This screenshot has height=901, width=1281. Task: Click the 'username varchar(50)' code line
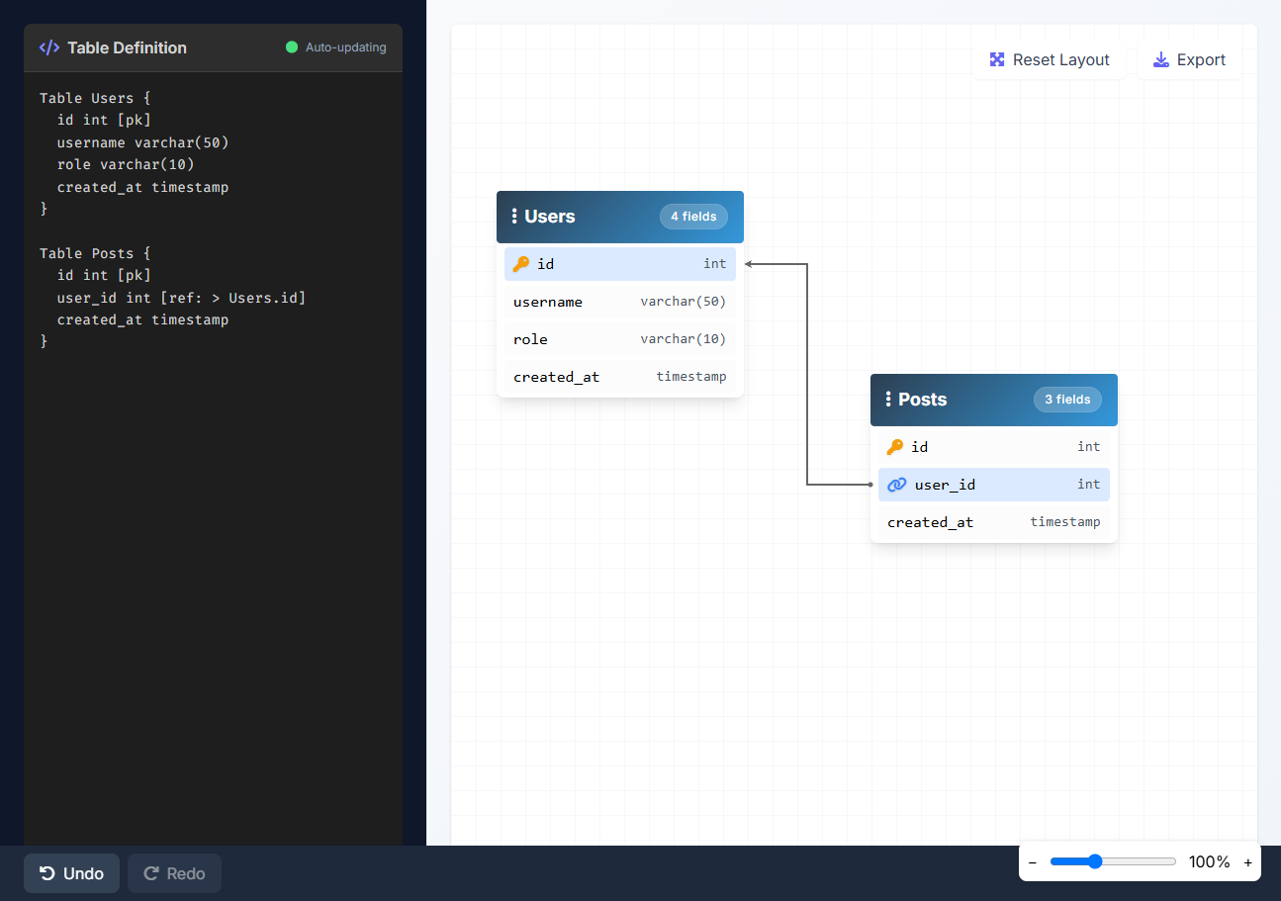coord(142,142)
